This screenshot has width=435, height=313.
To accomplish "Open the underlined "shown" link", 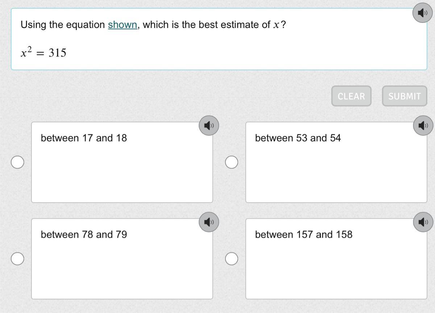I will click(123, 25).
